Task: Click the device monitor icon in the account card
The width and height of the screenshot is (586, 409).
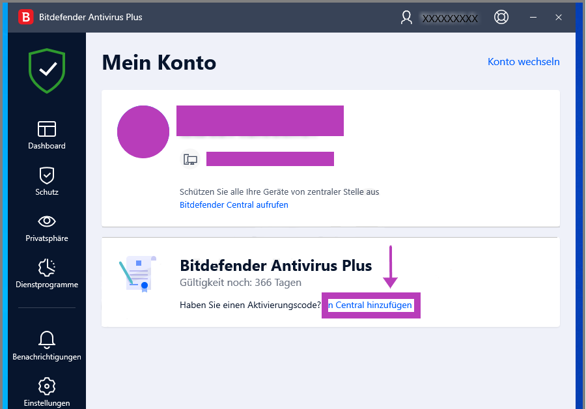Action: tap(190, 158)
